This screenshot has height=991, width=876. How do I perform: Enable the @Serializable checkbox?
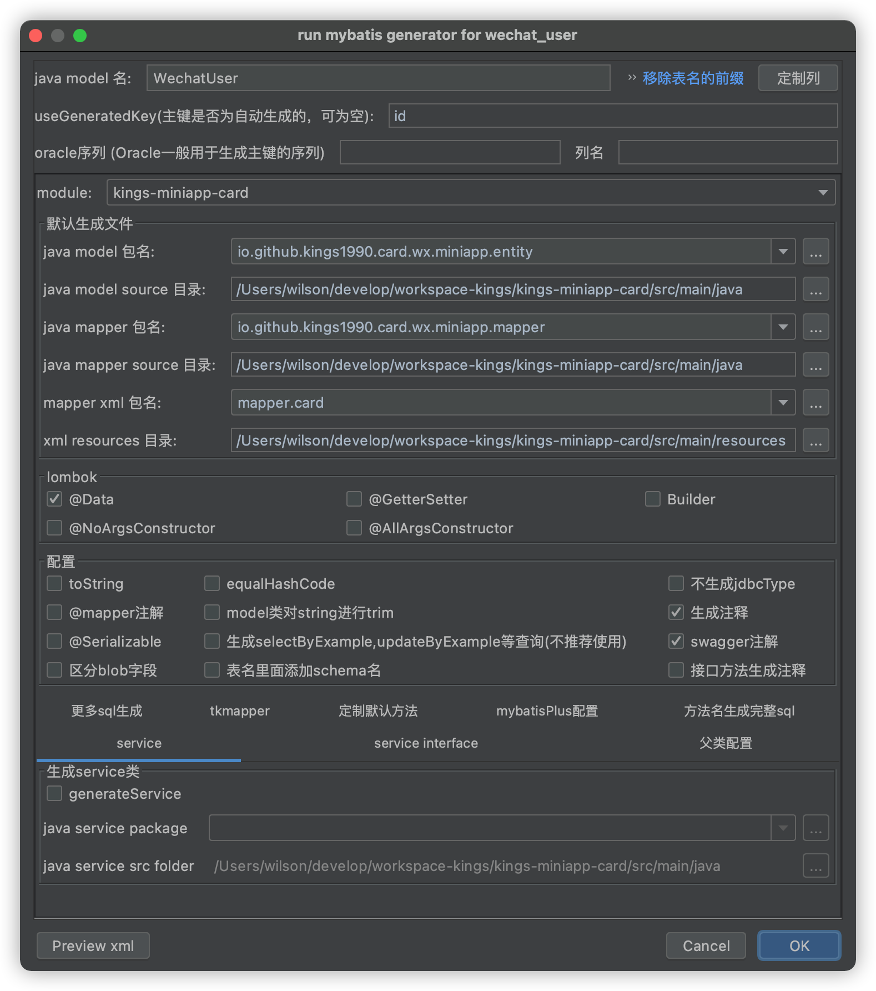click(x=54, y=641)
